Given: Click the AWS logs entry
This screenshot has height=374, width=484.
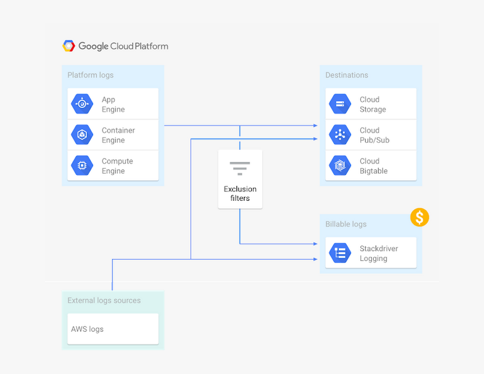Looking at the screenshot, I should [113, 328].
